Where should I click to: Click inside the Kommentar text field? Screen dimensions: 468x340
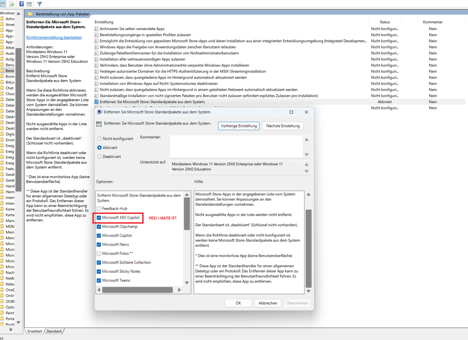[x=237, y=147]
